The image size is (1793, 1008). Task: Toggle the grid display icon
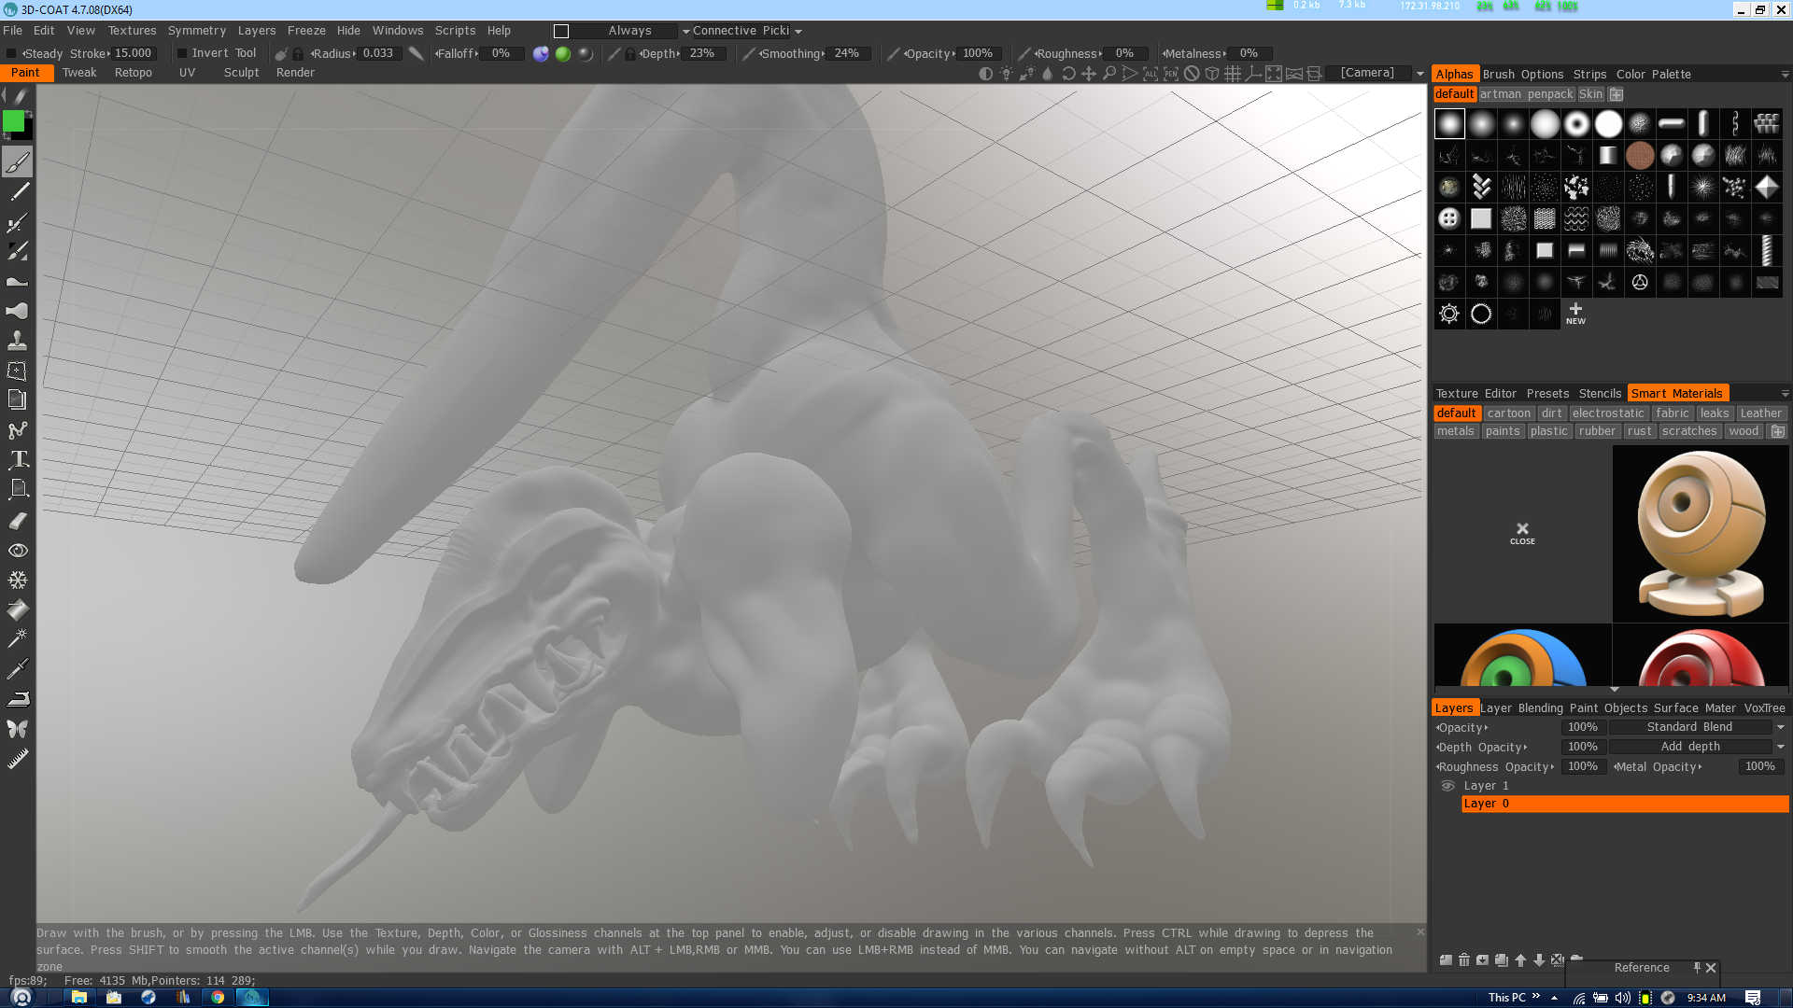[1233, 74]
